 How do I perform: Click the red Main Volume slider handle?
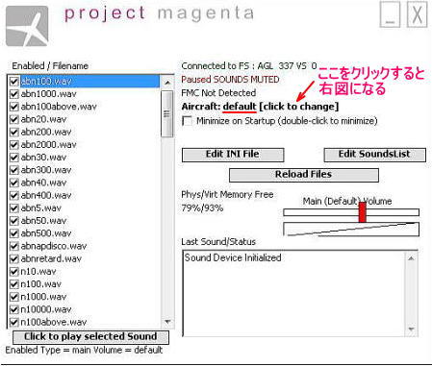click(363, 212)
